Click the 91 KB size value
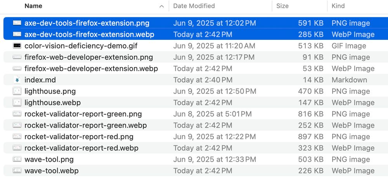 (313, 57)
